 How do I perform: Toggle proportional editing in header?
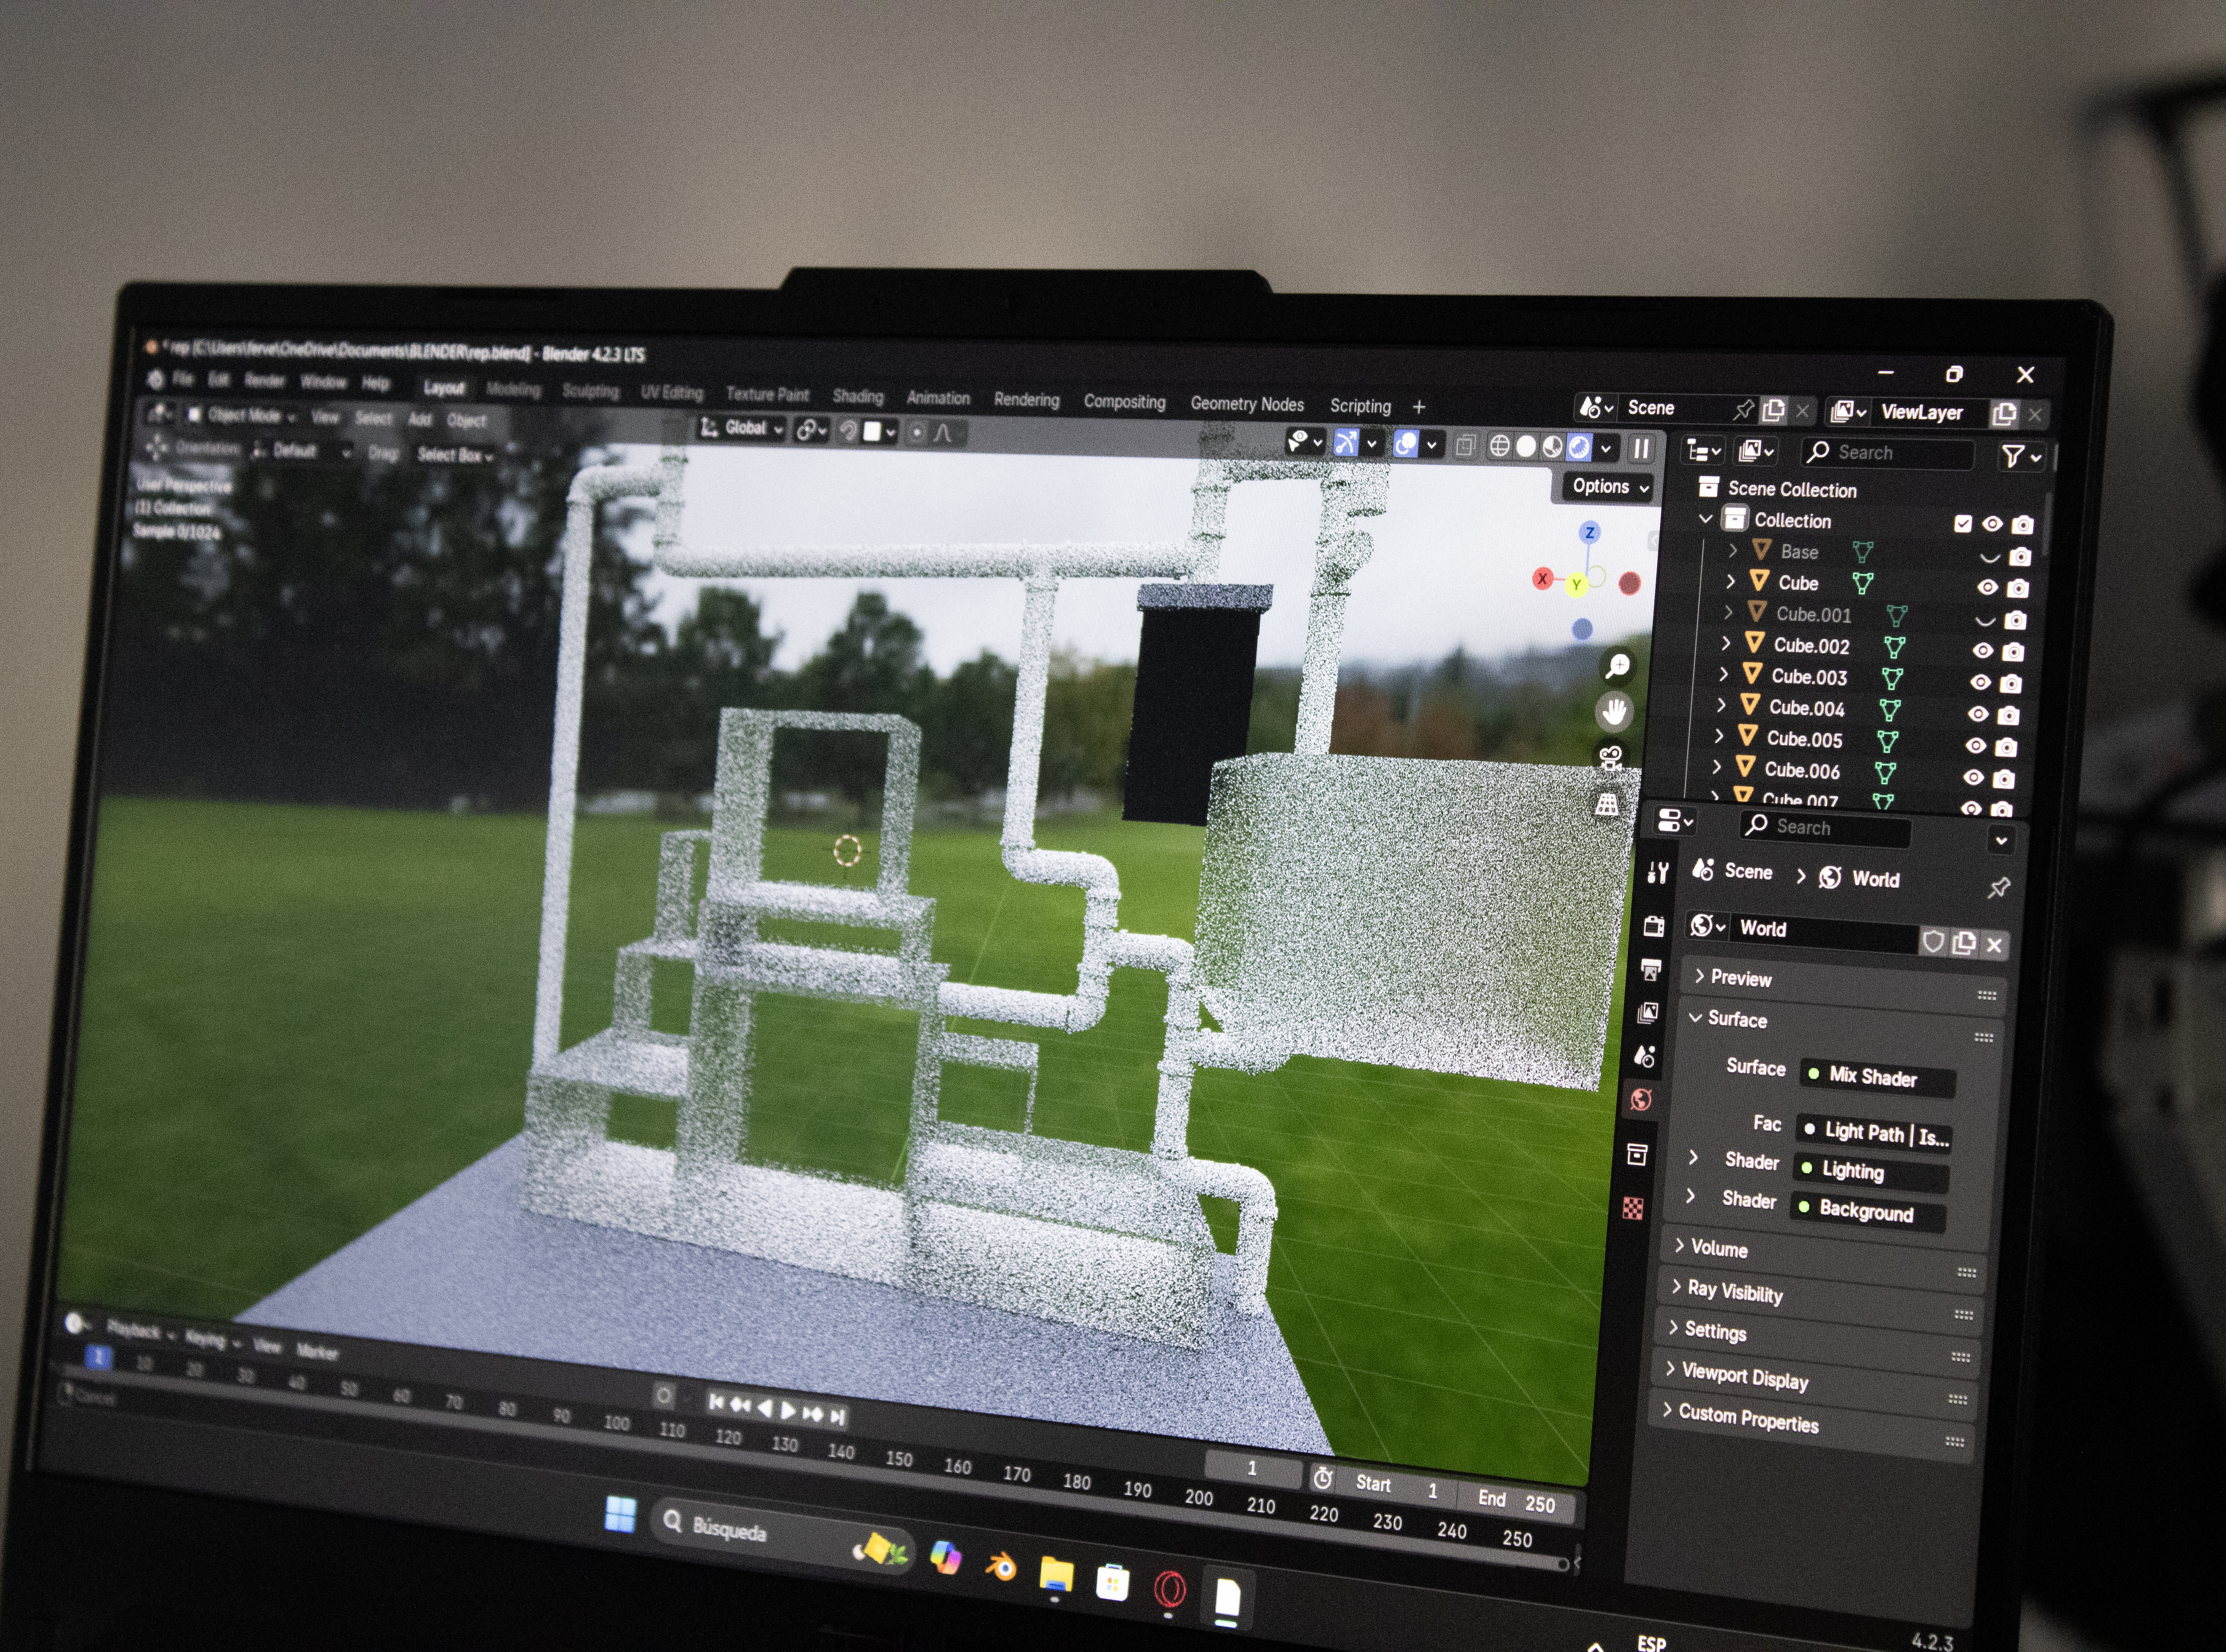click(917, 433)
